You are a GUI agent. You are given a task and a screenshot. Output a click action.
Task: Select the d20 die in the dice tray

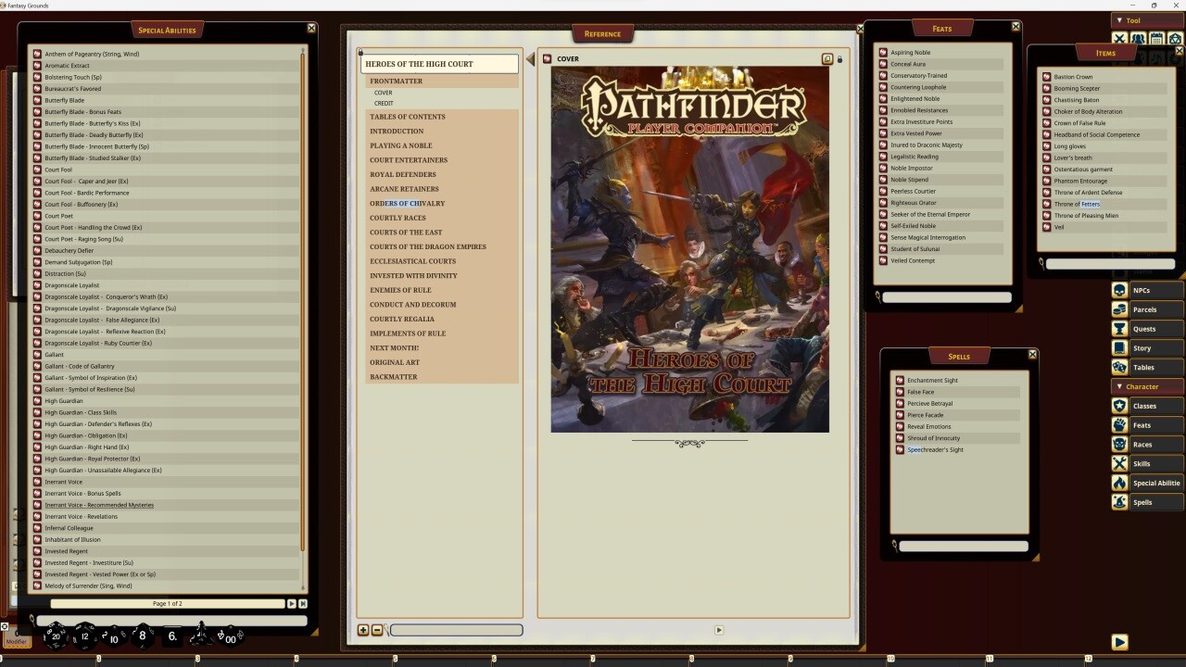click(x=56, y=636)
